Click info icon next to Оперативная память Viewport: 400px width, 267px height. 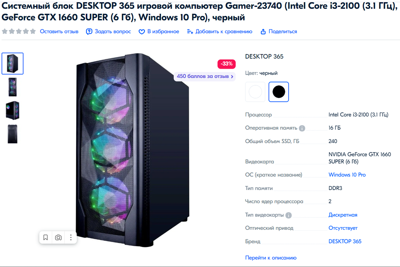302,128
